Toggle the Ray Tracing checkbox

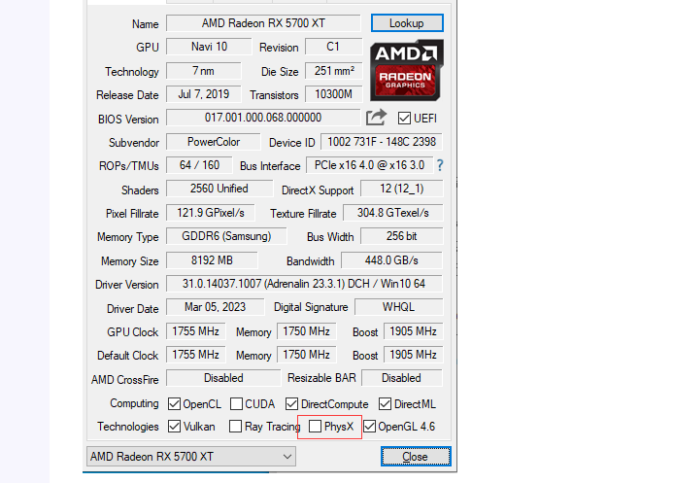(235, 427)
